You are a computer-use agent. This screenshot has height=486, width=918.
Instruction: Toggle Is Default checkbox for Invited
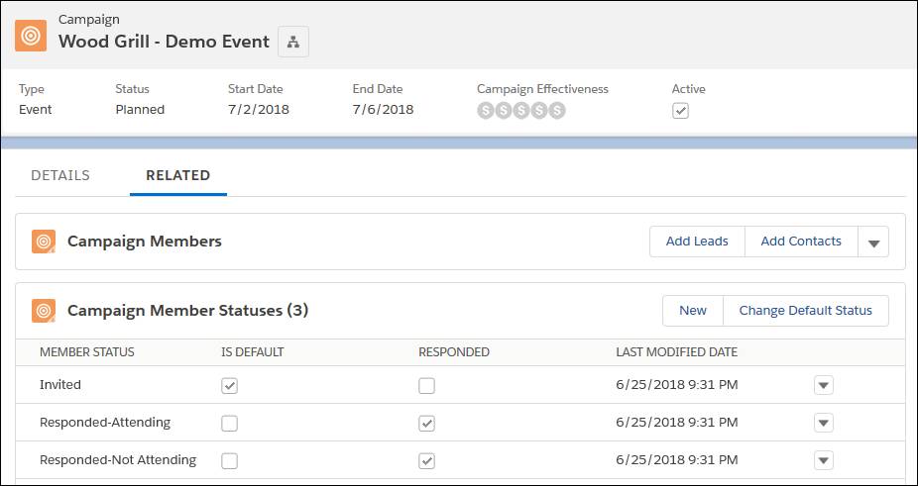(230, 385)
